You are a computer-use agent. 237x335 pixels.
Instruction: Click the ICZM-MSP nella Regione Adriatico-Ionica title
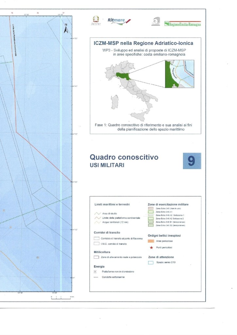coord(145,43)
